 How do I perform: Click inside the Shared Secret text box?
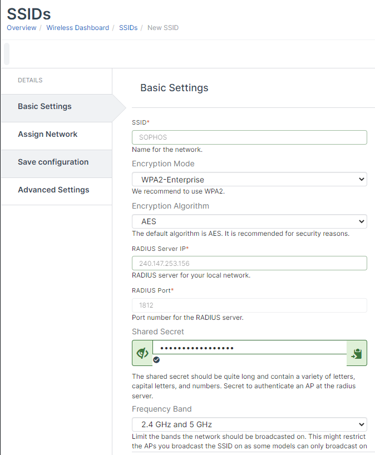[x=249, y=349]
